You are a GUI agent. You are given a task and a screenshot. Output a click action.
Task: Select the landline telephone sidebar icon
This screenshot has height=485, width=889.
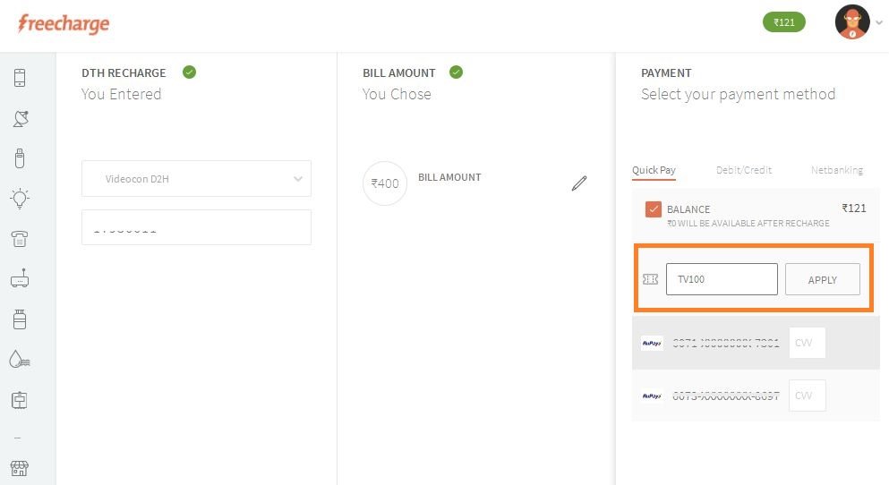click(20, 239)
